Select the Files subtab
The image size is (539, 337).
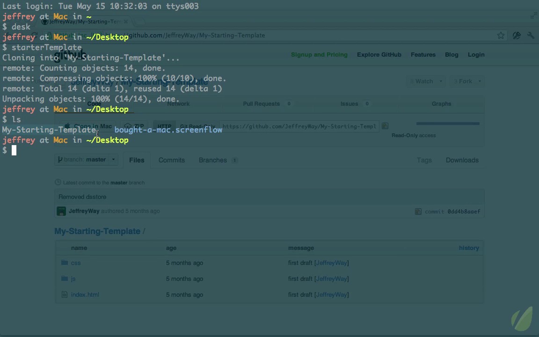[x=137, y=160]
